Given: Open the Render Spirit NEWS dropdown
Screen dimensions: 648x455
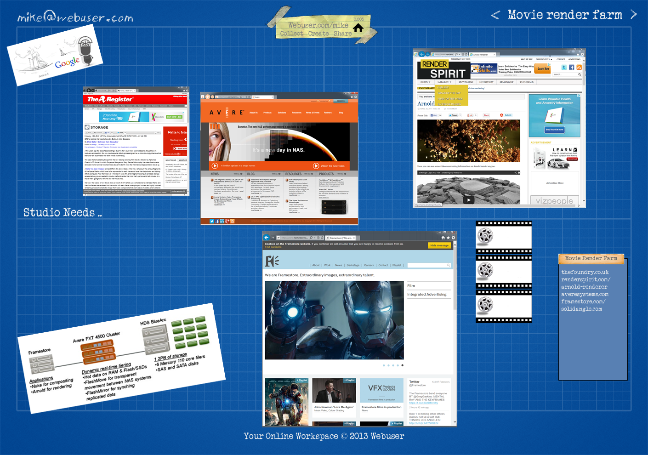Looking at the screenshot, I should coord(425,82).
